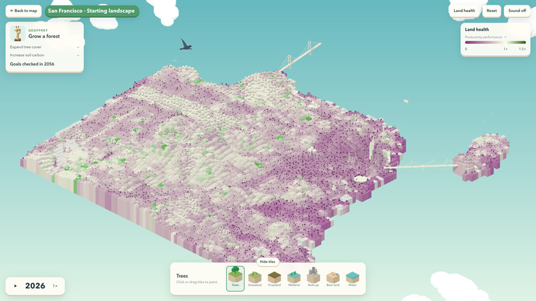Image resolution: width=536 pixels, height=301 pixels.
Task: Click the year 2026 display
Action: click(x=35, y=286)
